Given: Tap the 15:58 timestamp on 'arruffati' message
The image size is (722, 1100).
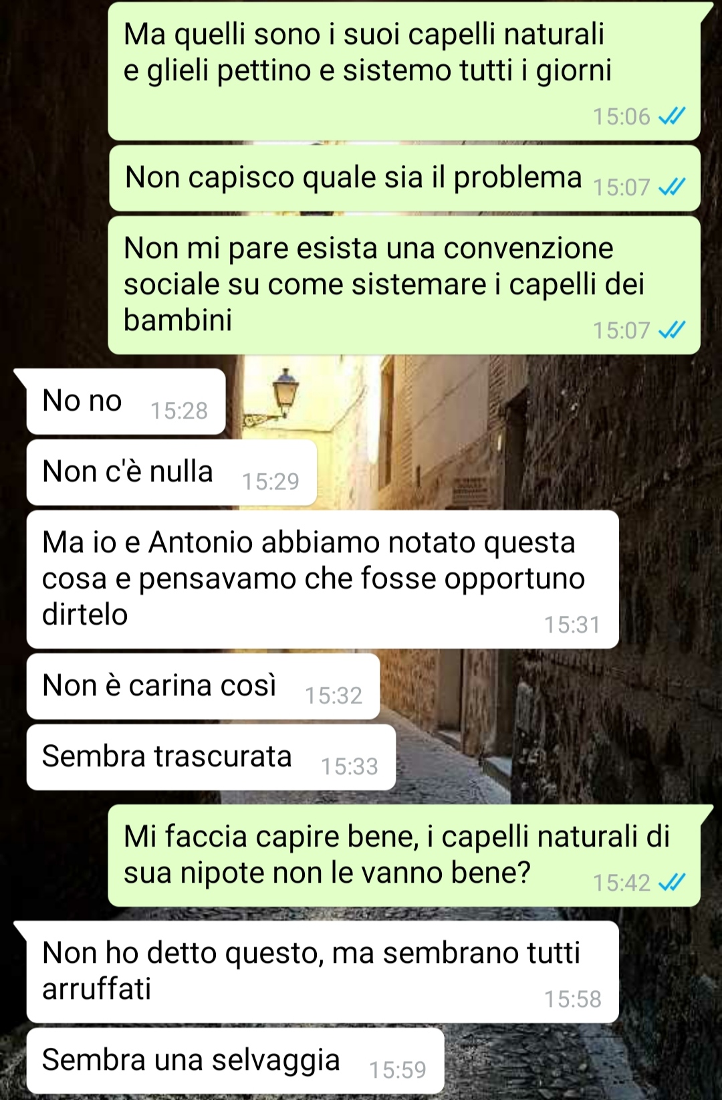Looking at the screenshot, I should coord(572,999).
